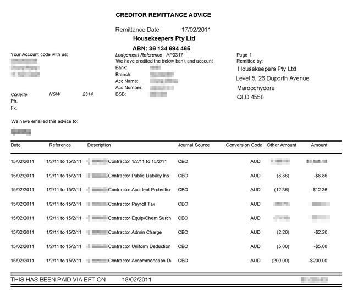Image resolution: width=352 pixels, height=299 pixels.
Task: Click 'We have emailed this advice to:' text
Action: [x=45, y=121]
